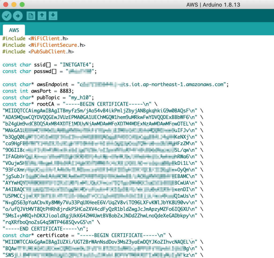Save the sketch with the down-arrow icon

pos(53,16)
